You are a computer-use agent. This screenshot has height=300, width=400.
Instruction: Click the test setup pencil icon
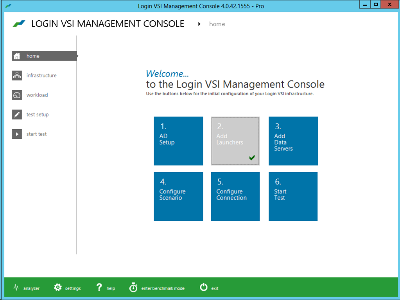tap(17, 114)
